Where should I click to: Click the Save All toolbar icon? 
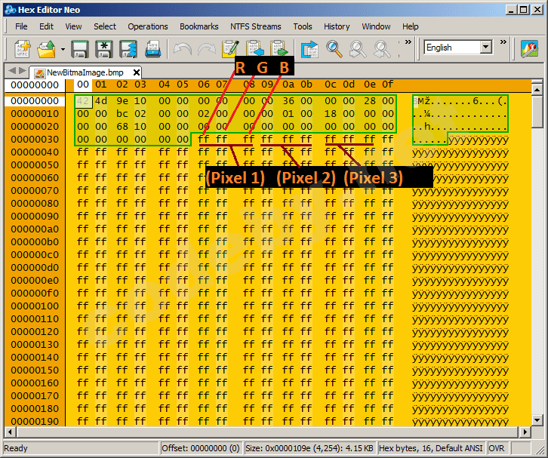(x=128, y=49)
